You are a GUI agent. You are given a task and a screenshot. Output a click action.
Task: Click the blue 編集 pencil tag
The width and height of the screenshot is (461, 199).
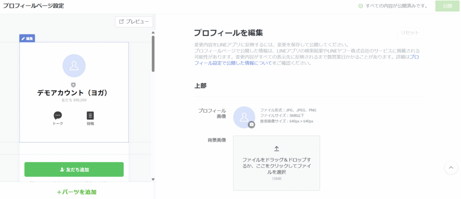coord(27,38)
